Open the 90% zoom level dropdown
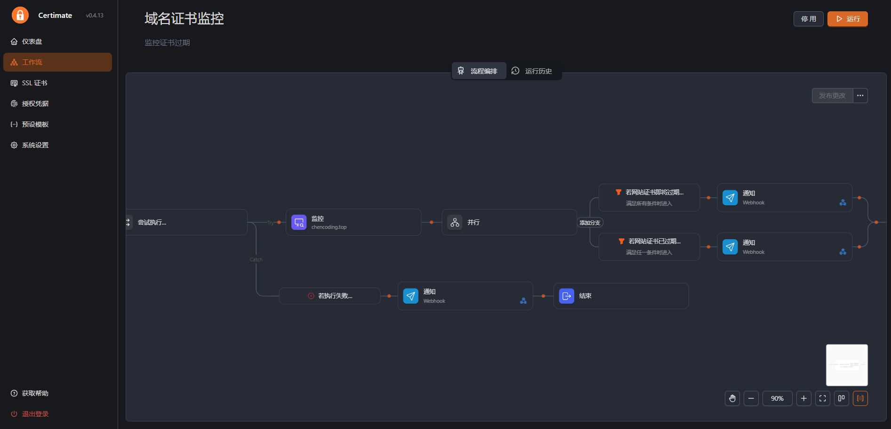 pyautogui.click(x=777, y=398)
